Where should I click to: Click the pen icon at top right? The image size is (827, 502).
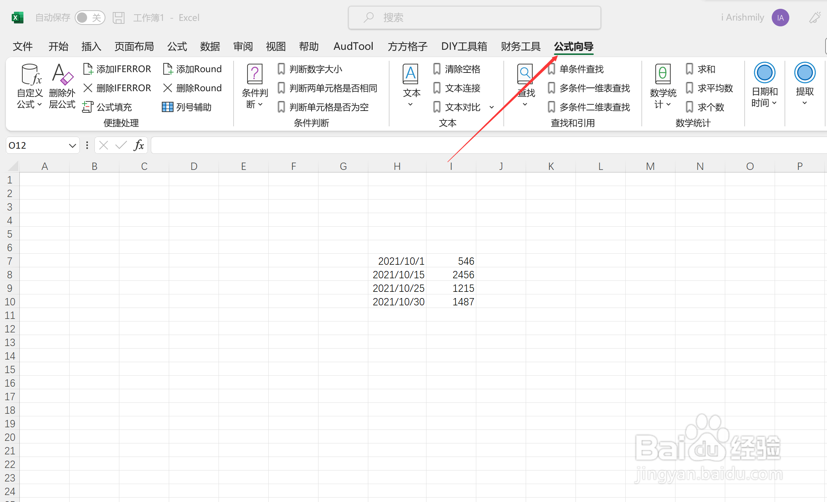[815, 17]
